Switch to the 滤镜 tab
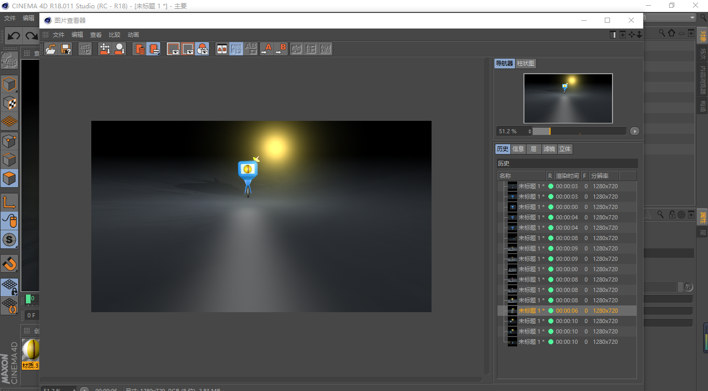 [x=549, y=149]
